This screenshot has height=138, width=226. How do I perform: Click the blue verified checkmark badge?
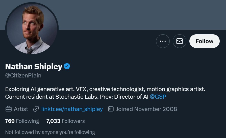67,66
